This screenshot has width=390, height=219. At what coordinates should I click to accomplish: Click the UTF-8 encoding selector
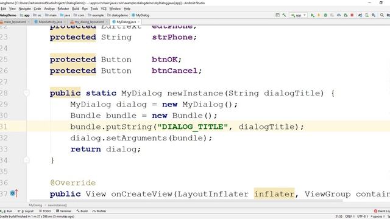(363, 217)
